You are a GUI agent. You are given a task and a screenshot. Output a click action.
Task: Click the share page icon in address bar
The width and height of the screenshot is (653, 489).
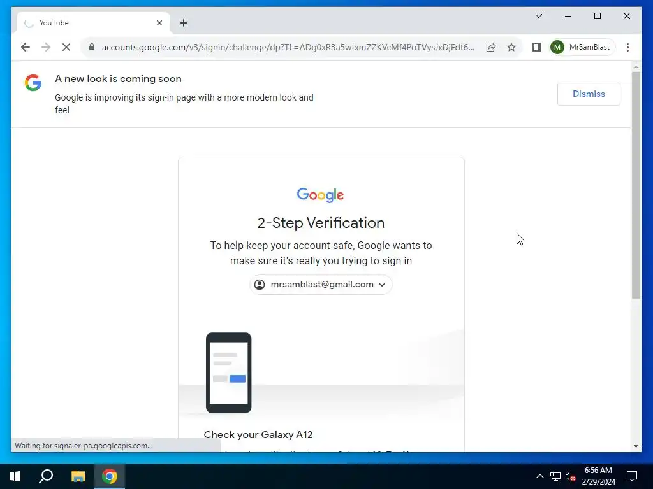491,47
